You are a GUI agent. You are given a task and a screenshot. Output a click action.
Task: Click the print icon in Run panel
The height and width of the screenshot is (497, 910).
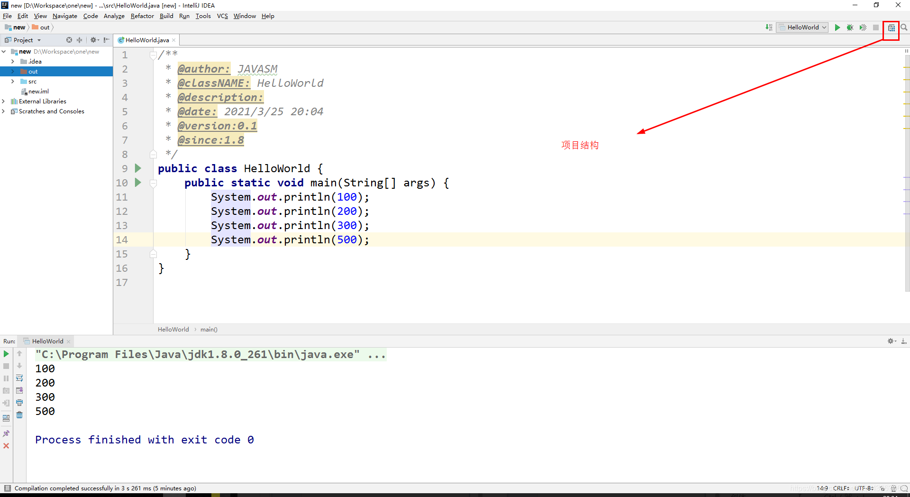(x=19, y=403)
